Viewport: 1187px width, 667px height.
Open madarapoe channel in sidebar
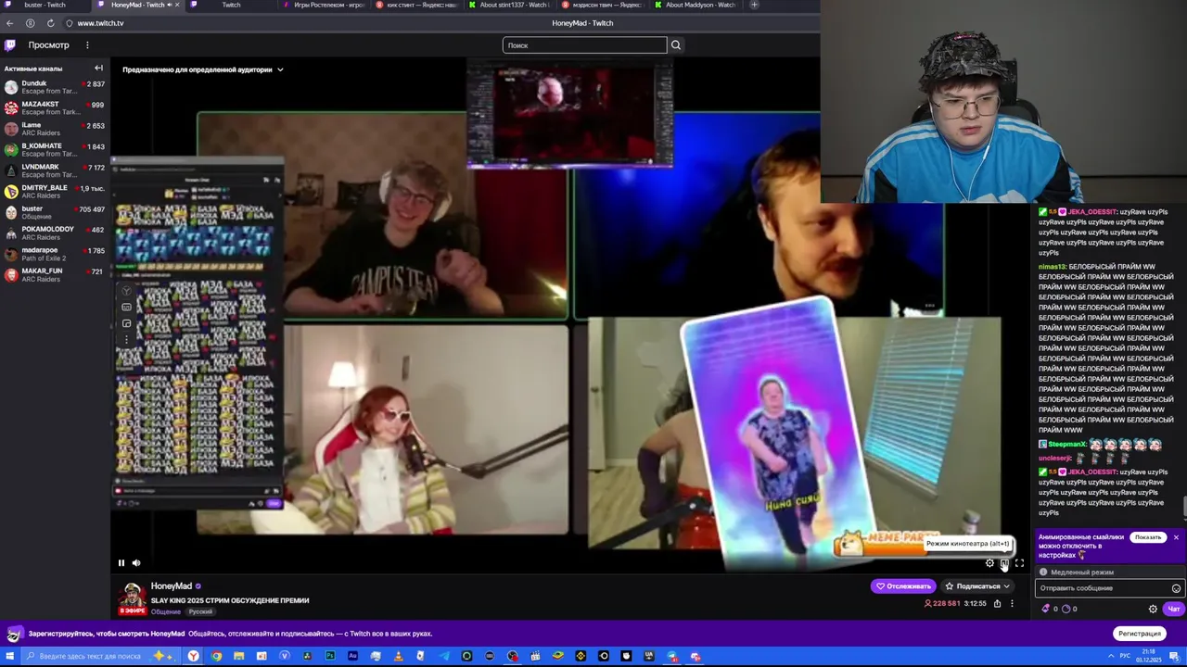click(55, 254)
